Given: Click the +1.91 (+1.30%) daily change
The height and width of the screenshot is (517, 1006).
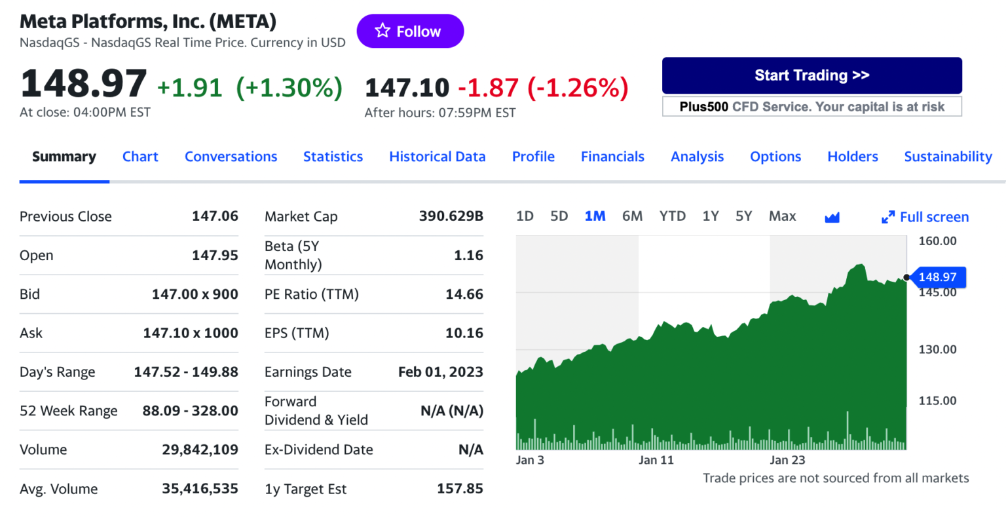Looking at the screenshot, I should coord(250,87).
